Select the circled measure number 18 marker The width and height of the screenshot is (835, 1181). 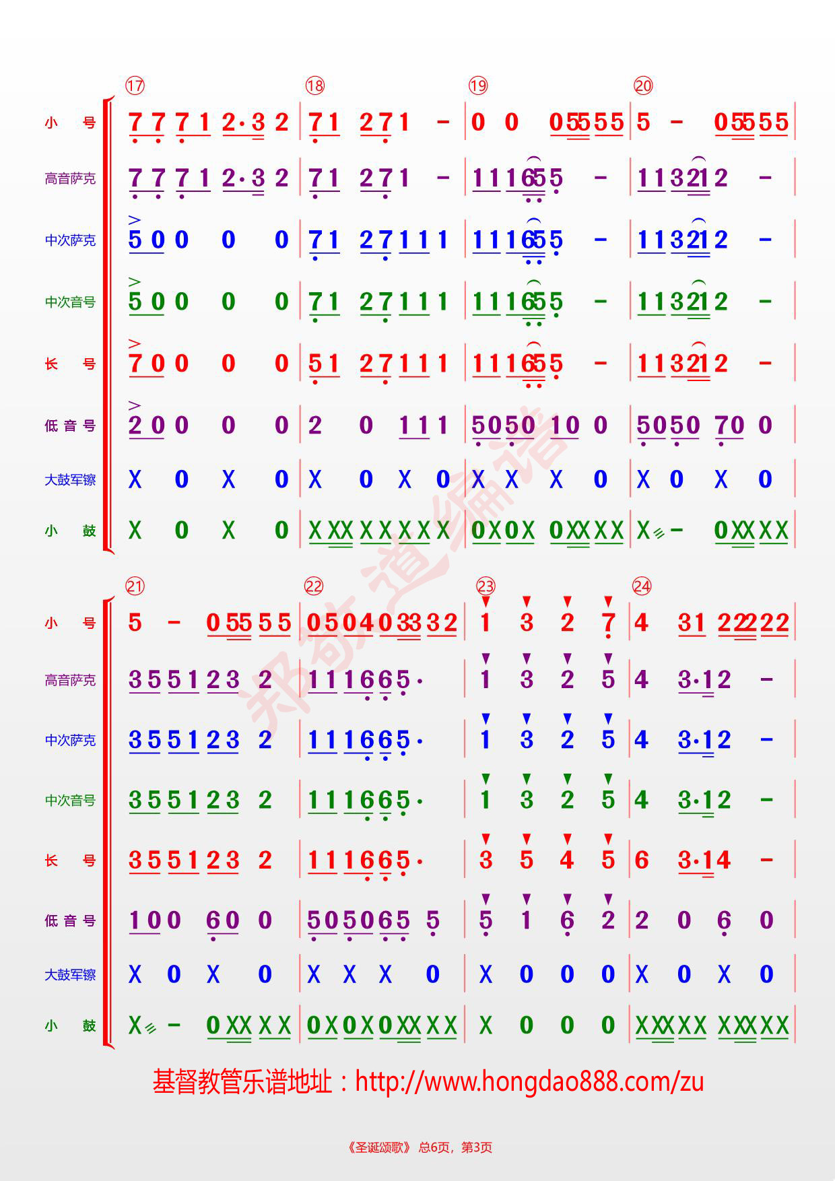(314, 86)
